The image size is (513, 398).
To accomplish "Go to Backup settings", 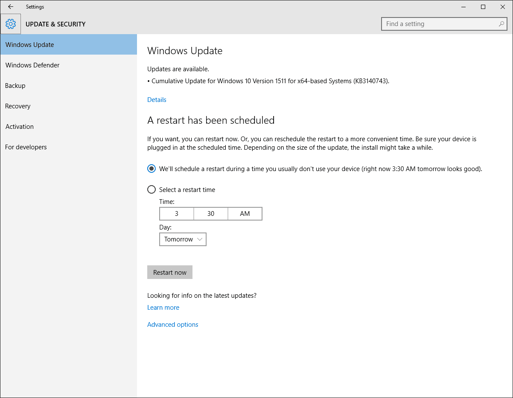I will pyautogui.click(x=69, y=85).
